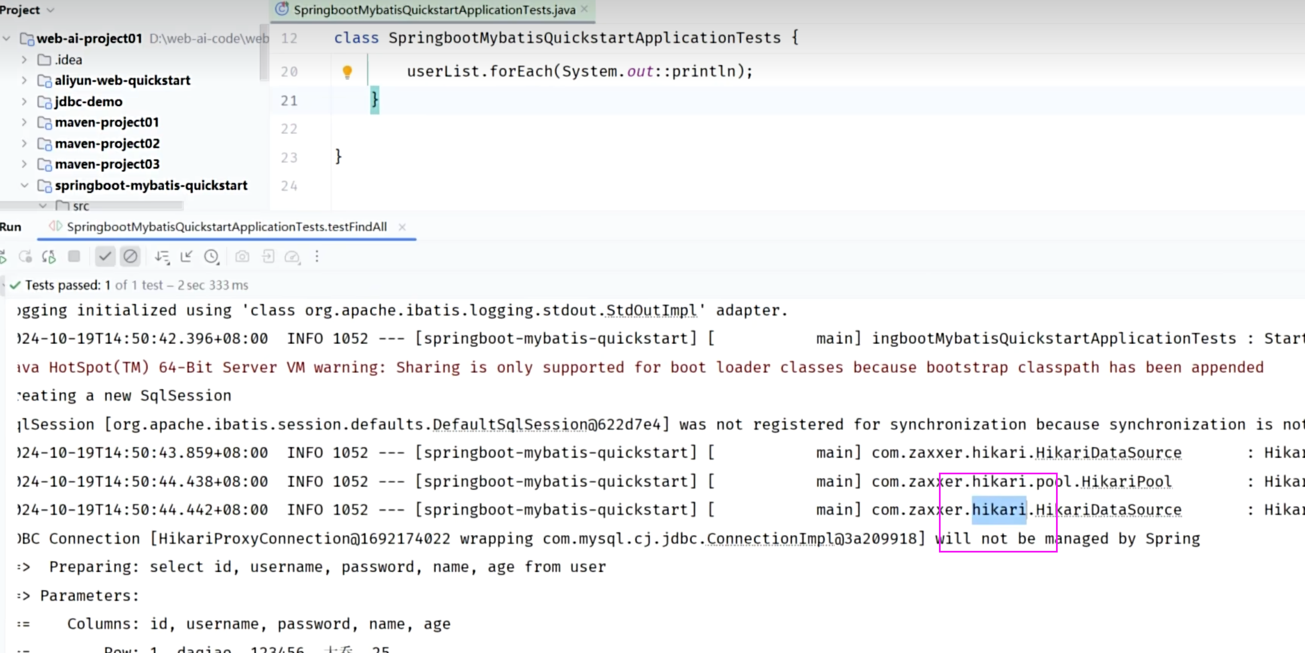Close the testFindAll run tab
Viewport: 1305px width, 653px height.
pos(402,227)
